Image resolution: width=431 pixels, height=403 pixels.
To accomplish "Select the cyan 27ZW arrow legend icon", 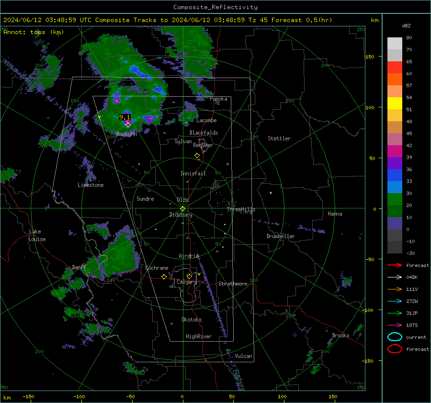I will click(x=395, y=301).
